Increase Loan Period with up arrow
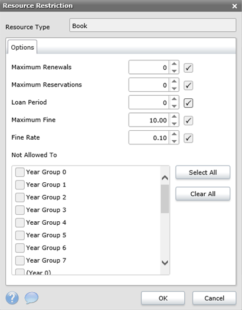 coord(174,99)
